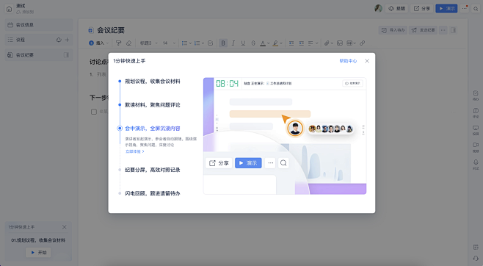Click the 发送纪要 button
The height and width of the screenshot is (266, 483).
click(423, 30)
